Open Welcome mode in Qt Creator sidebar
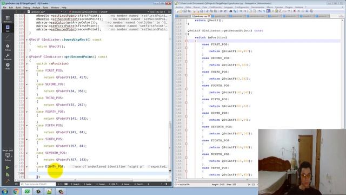This screenshot has width=346, height=195. (x=8, y=19)
